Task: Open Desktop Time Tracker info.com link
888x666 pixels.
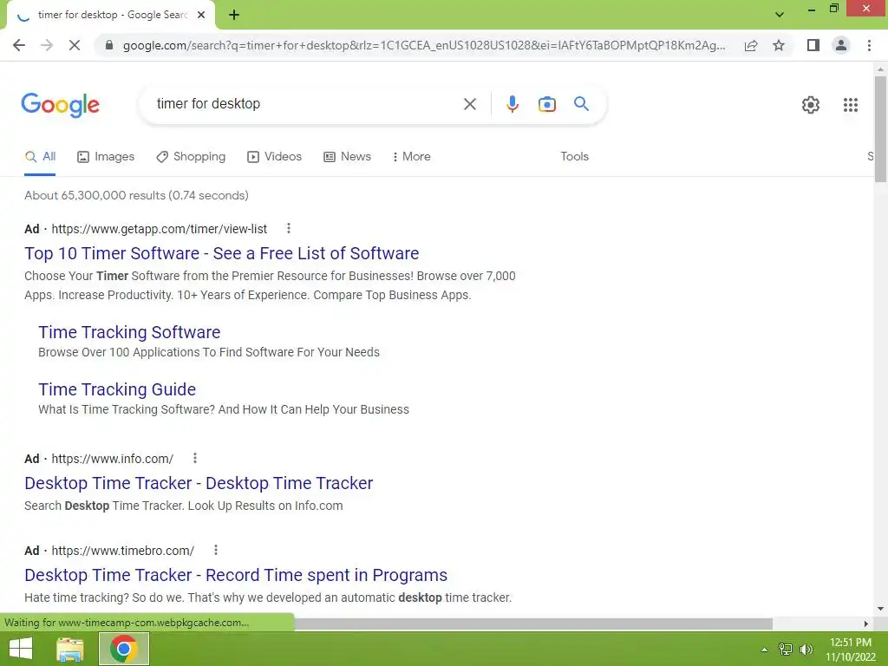Action: coord(199,483)
